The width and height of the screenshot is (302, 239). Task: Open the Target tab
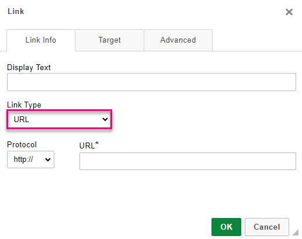pyautogui.click(x=109, y=40)
